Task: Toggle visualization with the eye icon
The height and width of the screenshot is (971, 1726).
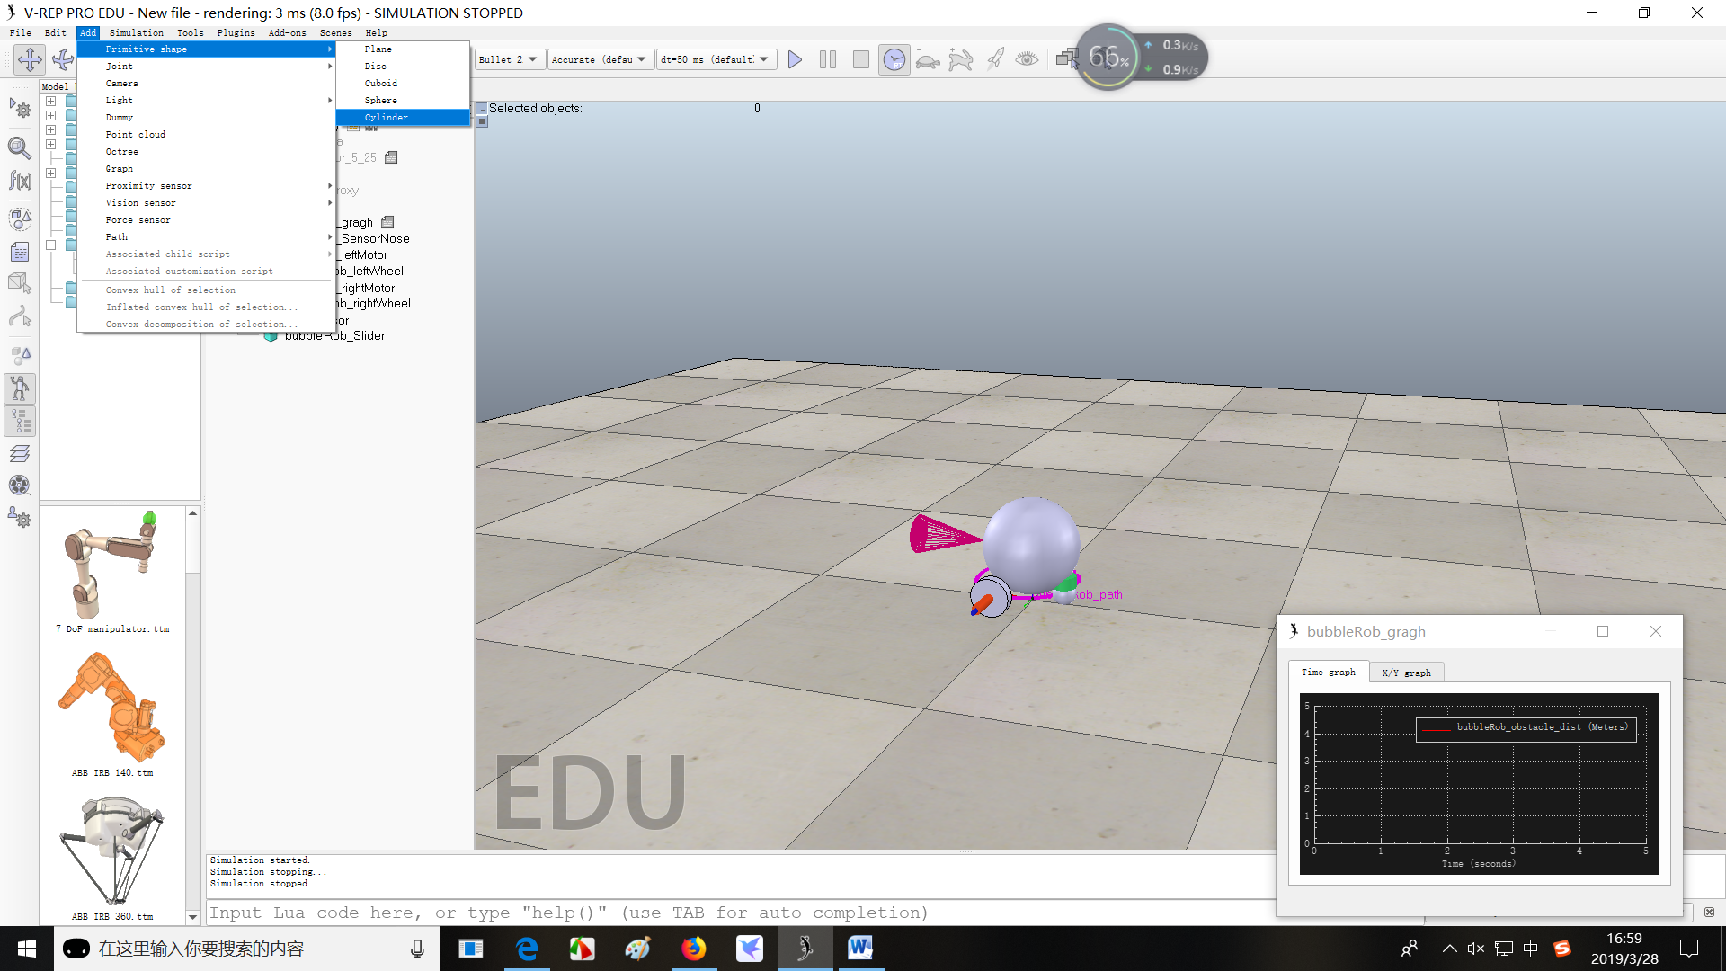Action: [1027, 59]
